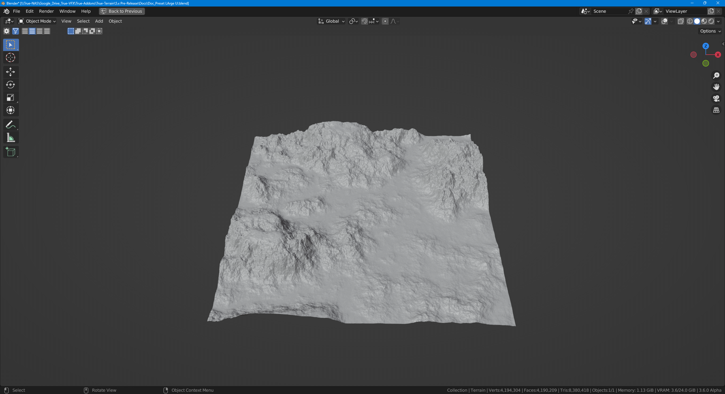The image size is (725, 394).
Task: Click the hand pan view icon
Action: [716, 87]
